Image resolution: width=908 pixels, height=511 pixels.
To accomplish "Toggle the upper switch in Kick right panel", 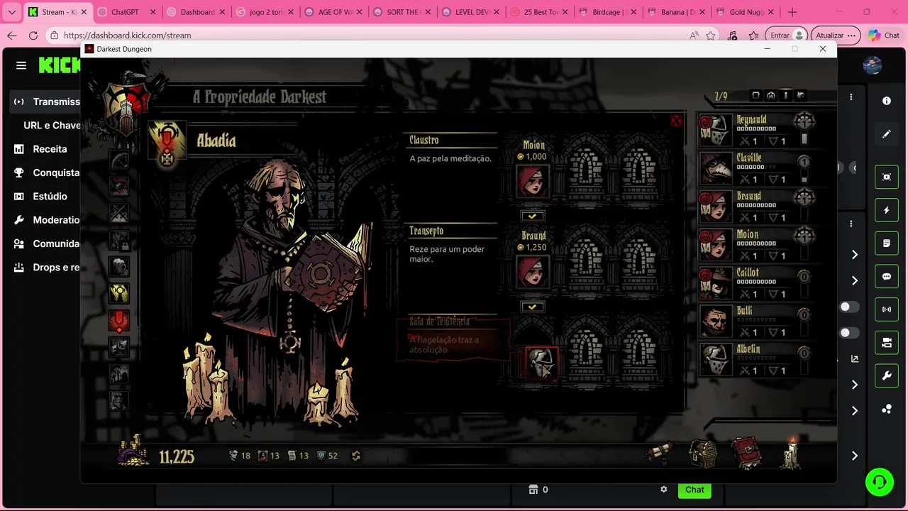I will click(849, 307).
